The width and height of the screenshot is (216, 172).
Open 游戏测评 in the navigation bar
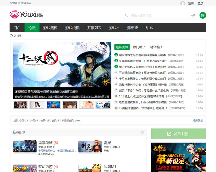point(50,28)
